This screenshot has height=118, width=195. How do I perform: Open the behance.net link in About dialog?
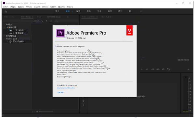click(66, 88)
